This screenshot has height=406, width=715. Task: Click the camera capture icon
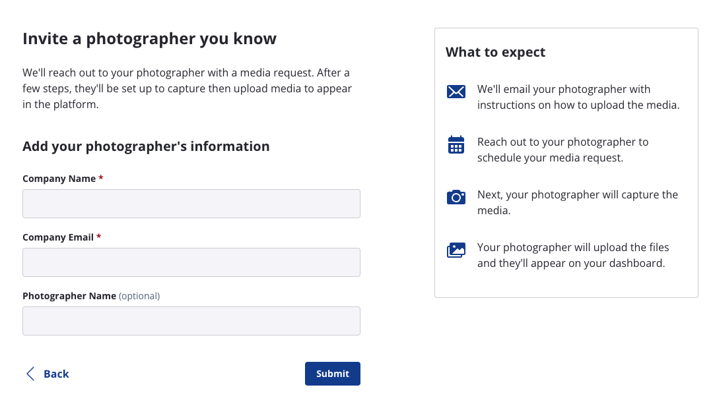click(456, 197)
